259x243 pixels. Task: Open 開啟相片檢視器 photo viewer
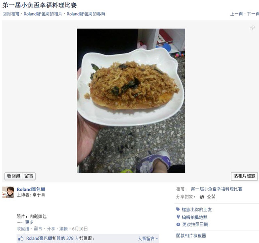[x=191, y=236]
